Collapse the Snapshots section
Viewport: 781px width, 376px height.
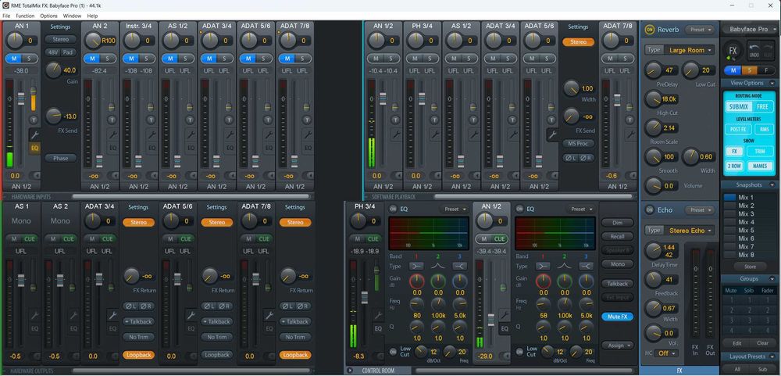tap(772, 185)
